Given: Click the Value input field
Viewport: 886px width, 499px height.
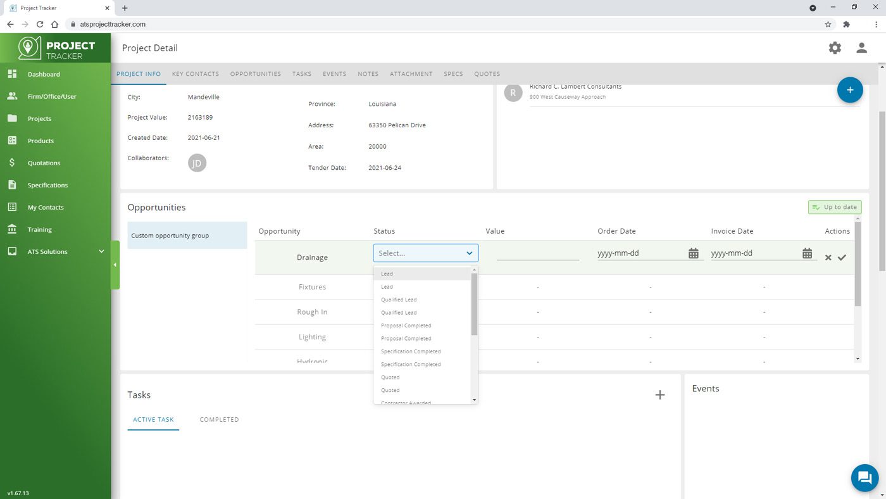Looking at the screenshot, I should pos(538,253).
